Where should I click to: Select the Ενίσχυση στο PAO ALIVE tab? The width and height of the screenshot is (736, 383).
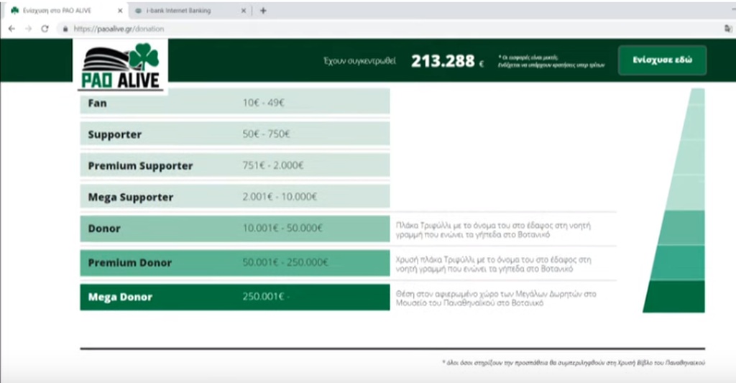click(x=65, y=10)
